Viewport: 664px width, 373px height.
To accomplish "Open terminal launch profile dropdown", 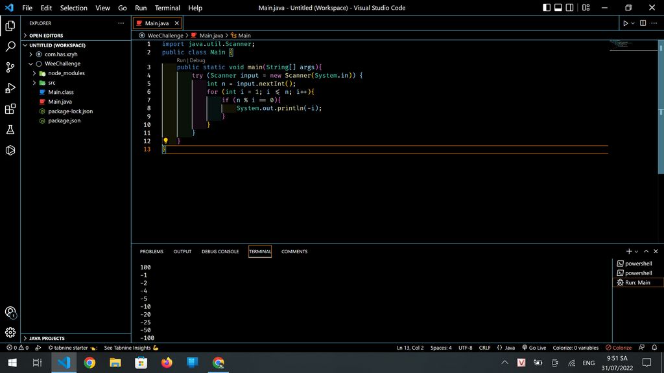I will tap(637, 251).
